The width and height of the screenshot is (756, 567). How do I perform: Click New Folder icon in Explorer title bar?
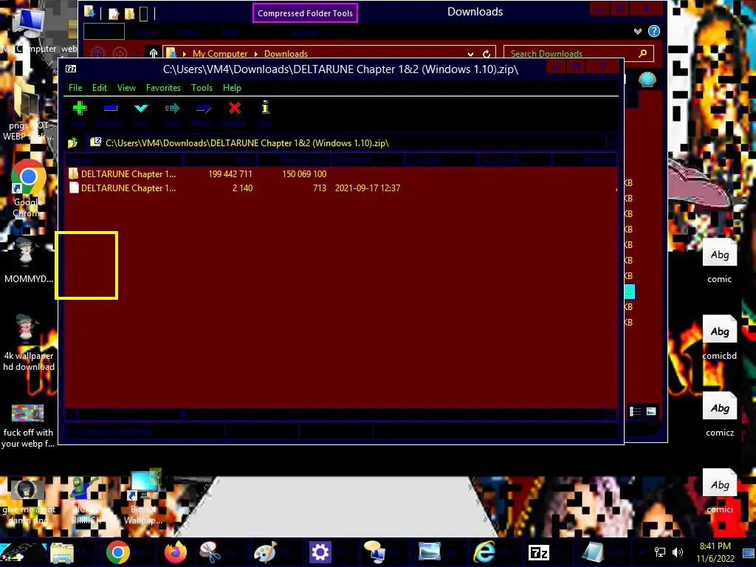(x=129, y=13)
